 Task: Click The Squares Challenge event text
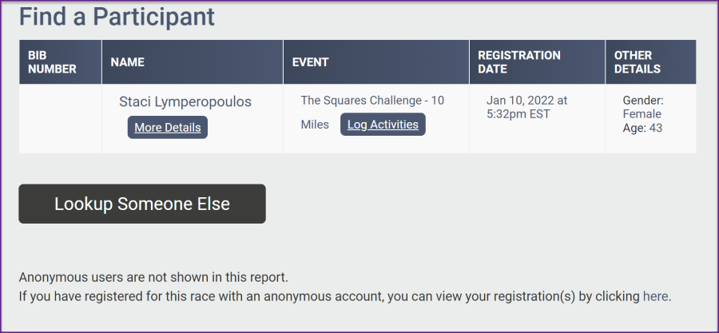(372, 101)
